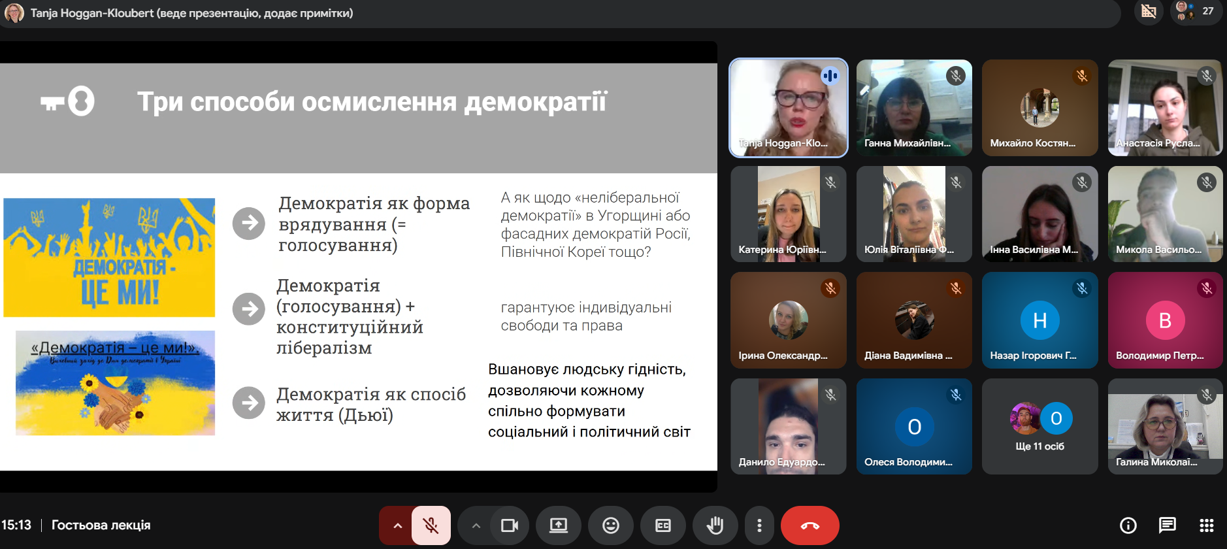
Task: Raise hand using the hand icon
Action: 715,525
